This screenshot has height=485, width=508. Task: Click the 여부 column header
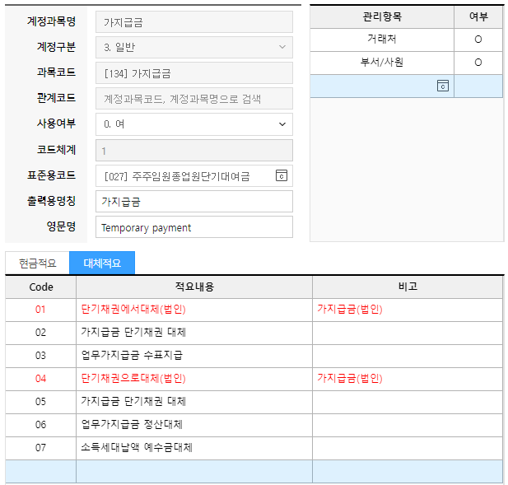pyautogui.click(x=478, y=16)
